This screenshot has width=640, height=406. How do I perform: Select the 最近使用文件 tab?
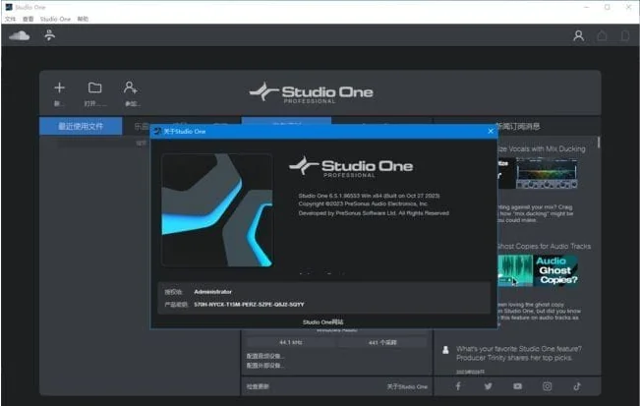click(81, 126)
